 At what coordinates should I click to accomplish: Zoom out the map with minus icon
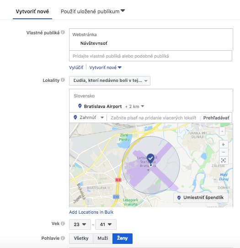click(224, 152)
